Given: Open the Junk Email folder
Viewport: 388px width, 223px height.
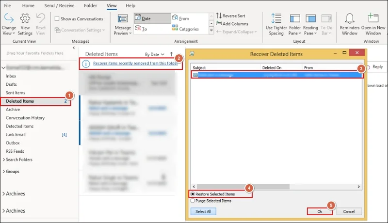Looking at the screenshot, I should coord(16,134).
